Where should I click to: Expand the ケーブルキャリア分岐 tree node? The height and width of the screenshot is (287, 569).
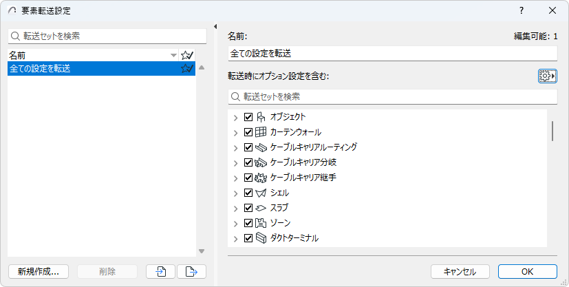pyautogui.click(x=236, y=162)
